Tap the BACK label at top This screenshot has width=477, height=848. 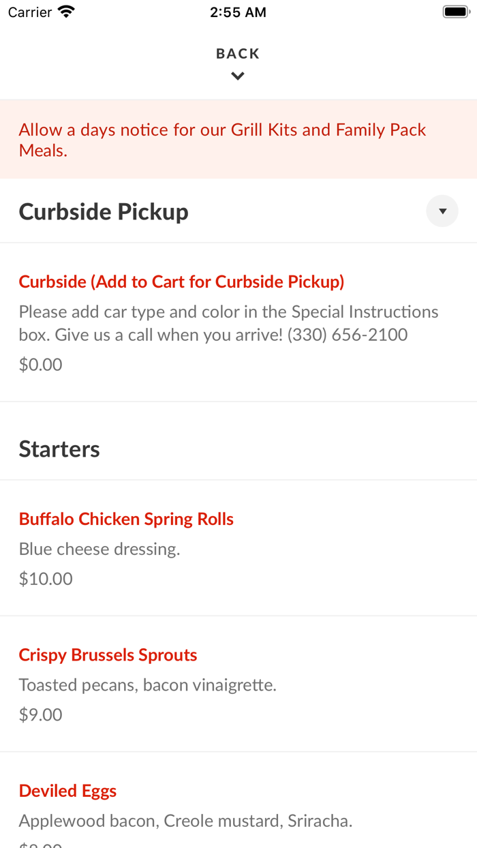238,54
